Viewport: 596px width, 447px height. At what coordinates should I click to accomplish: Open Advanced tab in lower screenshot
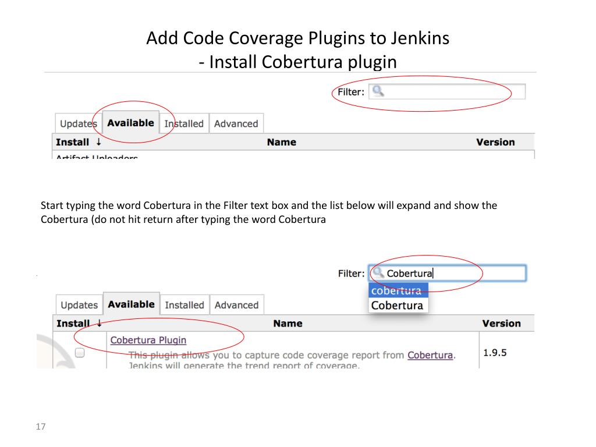tap(236, 305)
